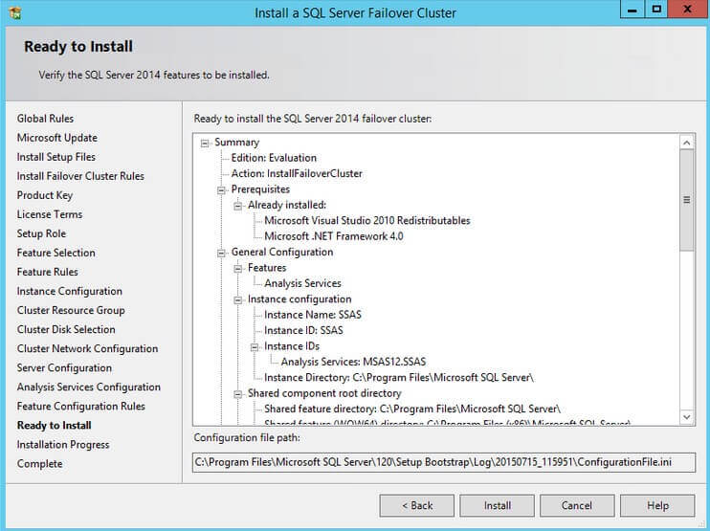
Task: Select Analysis Services Configuration step
Action: pos(89,387)
